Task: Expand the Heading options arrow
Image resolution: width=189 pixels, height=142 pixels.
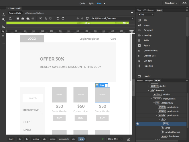Action: click(142, 35)
